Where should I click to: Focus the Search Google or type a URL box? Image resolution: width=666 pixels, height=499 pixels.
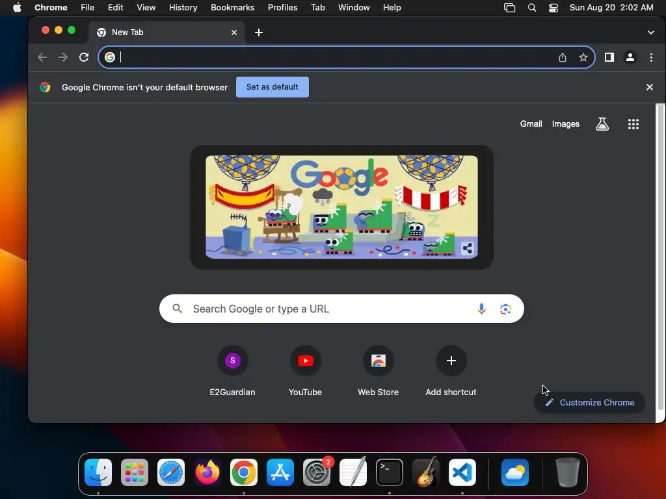(x=341, y=309)
